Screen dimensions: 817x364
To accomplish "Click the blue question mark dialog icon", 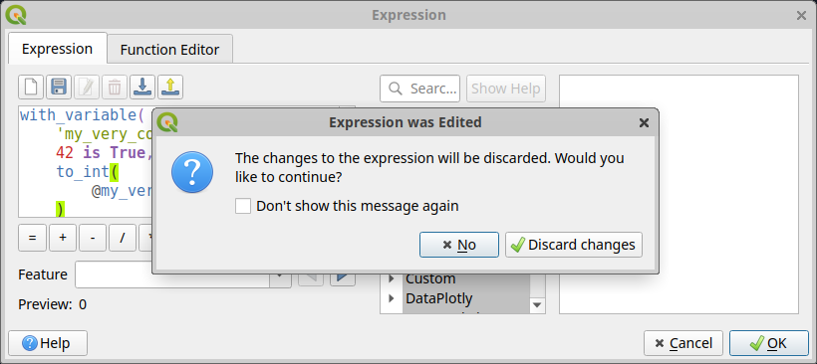I will click(x=192, y=172).
